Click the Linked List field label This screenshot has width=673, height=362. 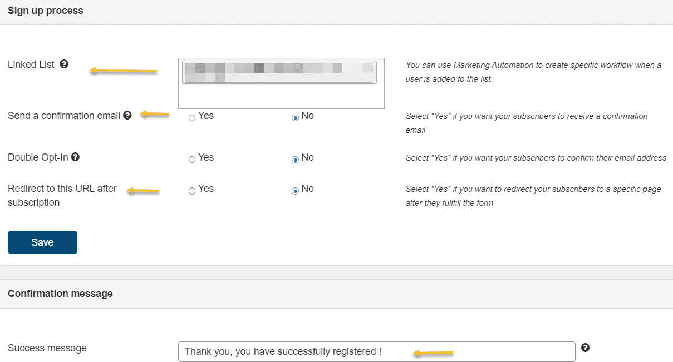point(31,64)
